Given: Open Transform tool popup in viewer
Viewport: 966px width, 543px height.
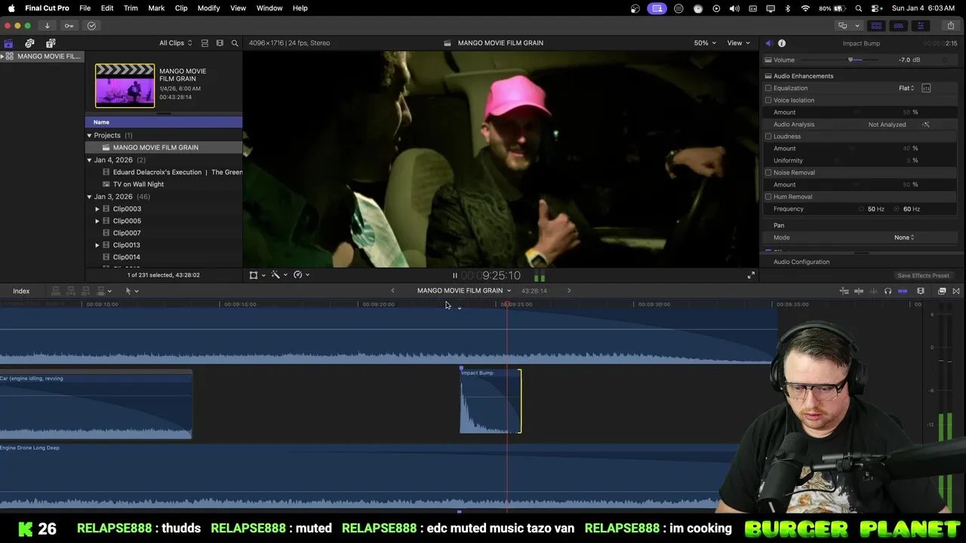Looking at the screenshot, I should 257,275.
